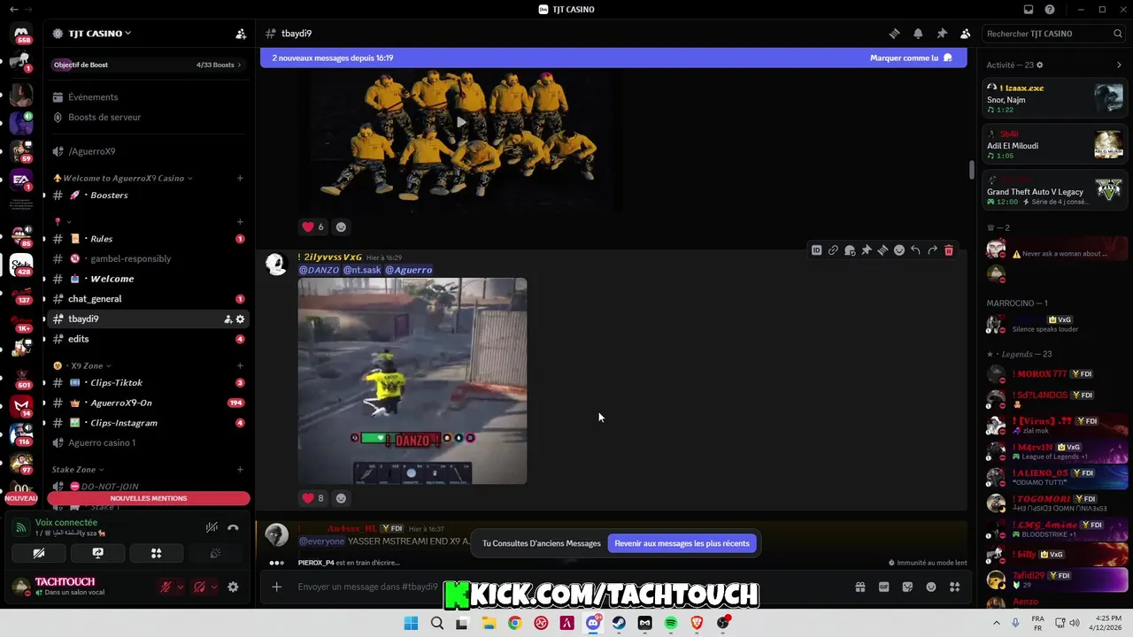Image resolution: width=1133 pixels, height=637 pixels.
Task: Open Événements in the sidebar
Action: (x=148, y=97)
